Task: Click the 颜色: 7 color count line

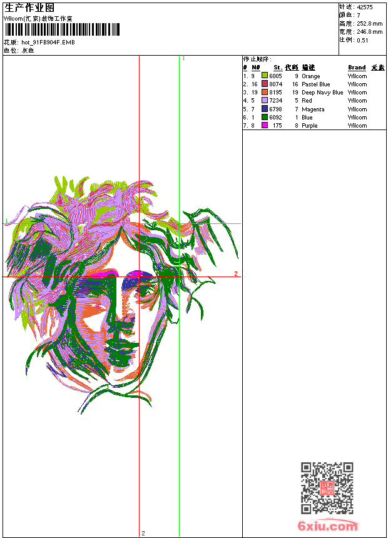Action: 350,15
